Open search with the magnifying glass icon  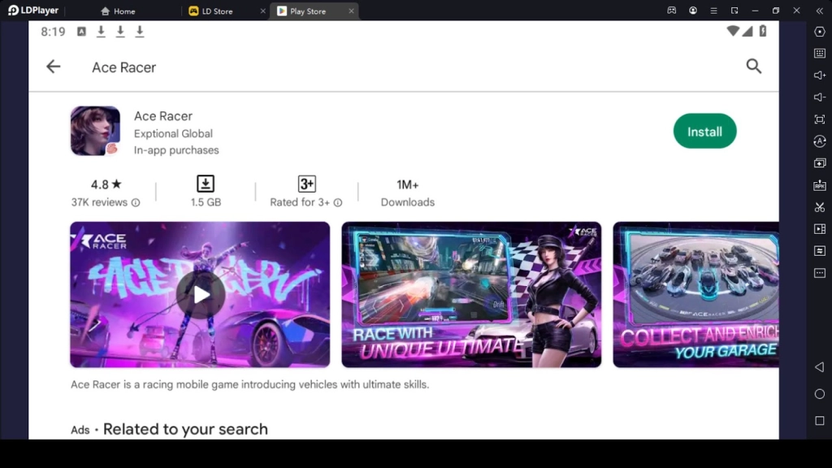(x=753, y=67)
